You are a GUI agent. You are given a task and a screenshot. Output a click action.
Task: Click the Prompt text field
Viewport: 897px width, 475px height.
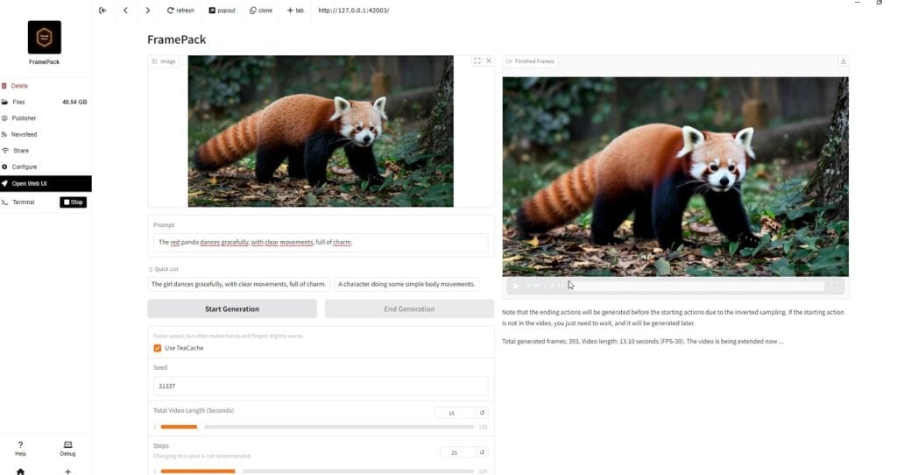(321, 242)
